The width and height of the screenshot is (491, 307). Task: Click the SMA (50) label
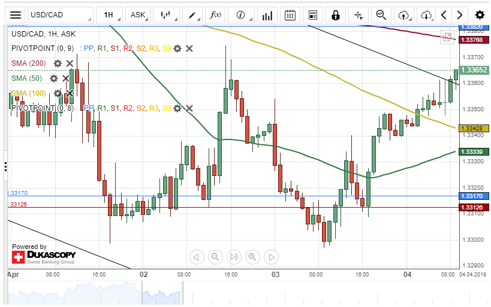pos(26,78)
